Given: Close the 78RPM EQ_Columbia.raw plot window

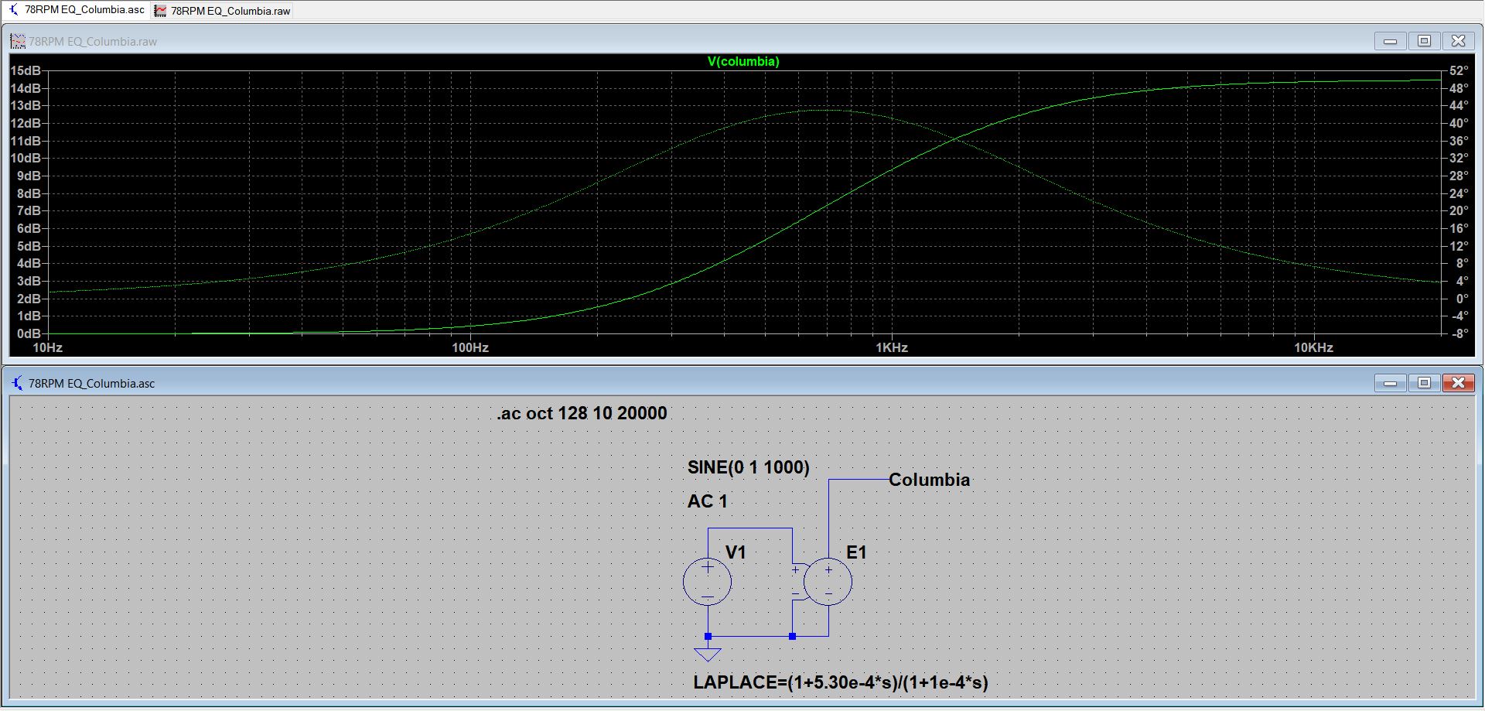Looking at the screenshot, I should click(x=1458, y=41).
